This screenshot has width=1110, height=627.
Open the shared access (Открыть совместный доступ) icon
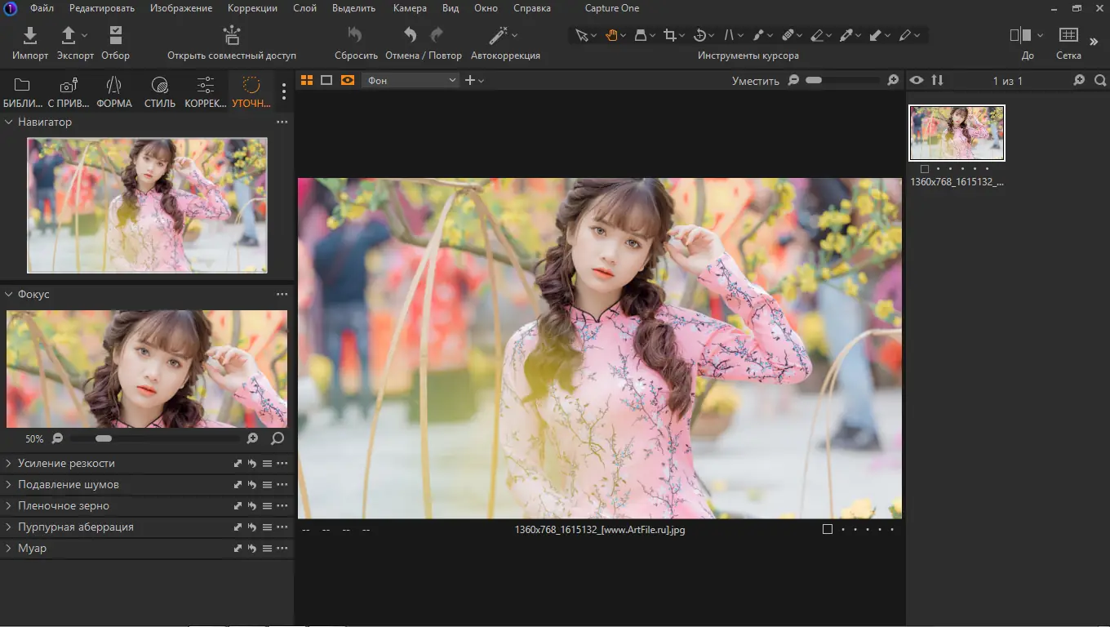[x=232, y=36]
